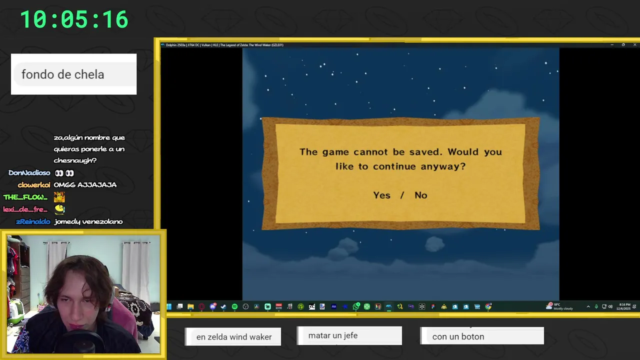The width and height of the screenshot is (640, 360).
Task: Switch to OBS Studio on taskbar
Action: coord(245,306)
